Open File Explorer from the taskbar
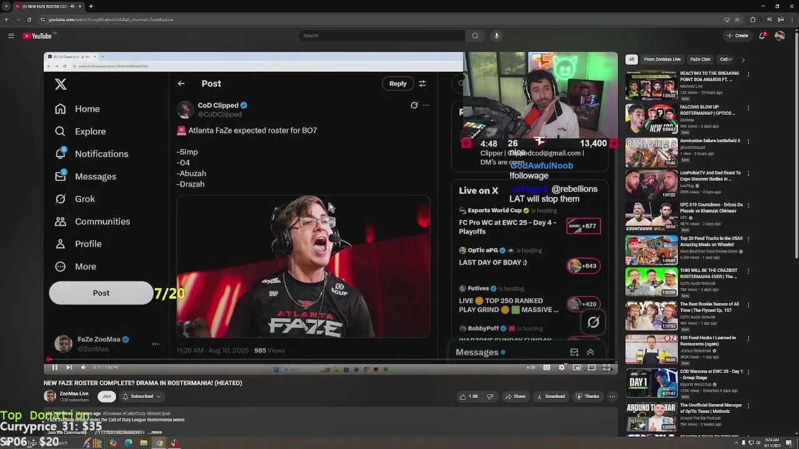Screen dimensions: 799x449 click(x=144, y=443)
